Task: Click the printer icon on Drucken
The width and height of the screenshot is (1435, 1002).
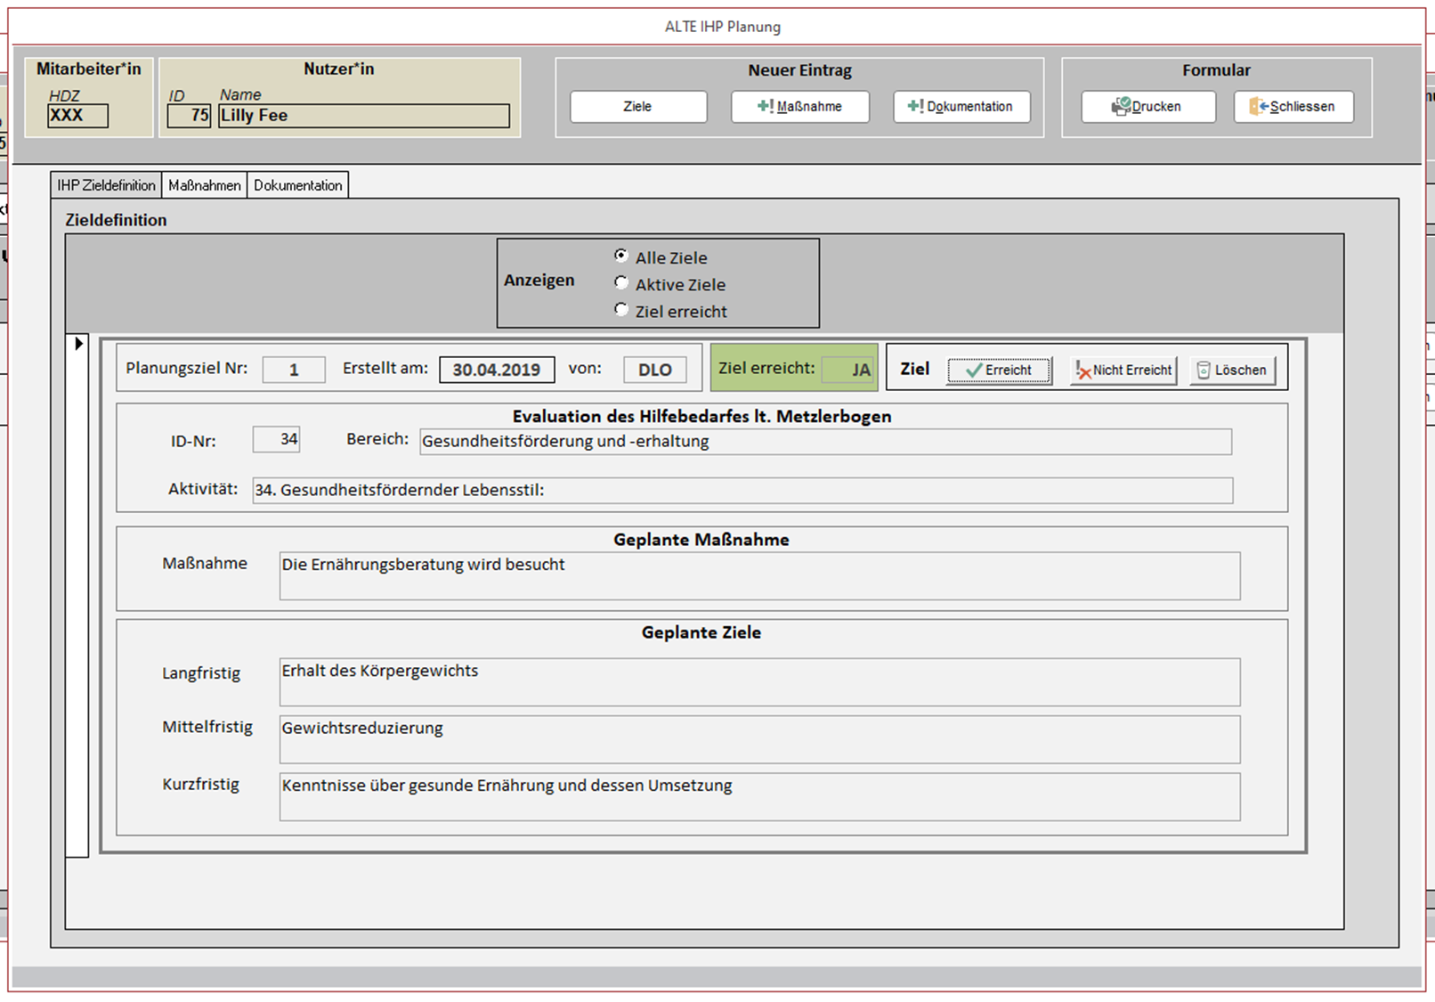Action: tap(1121, 106)
